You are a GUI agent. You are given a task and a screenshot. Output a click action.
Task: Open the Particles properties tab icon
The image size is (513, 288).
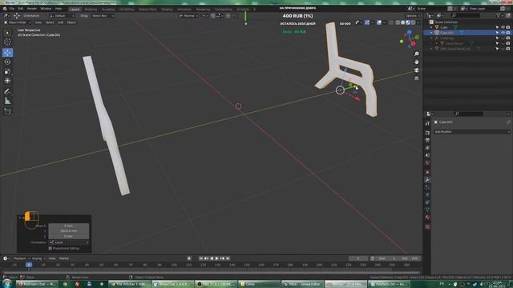coord(427,187)
